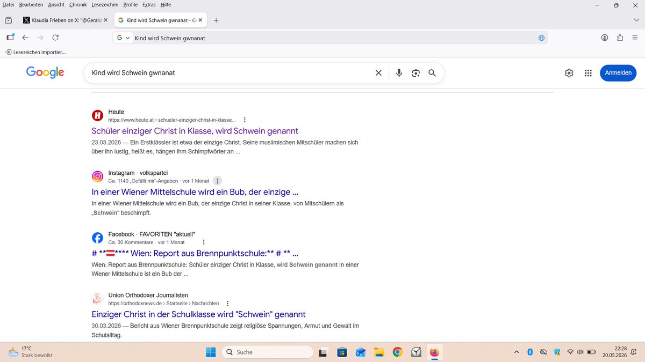Open the Google apps grid
This screenshot has height=362, width=645.
pos(588,73)
